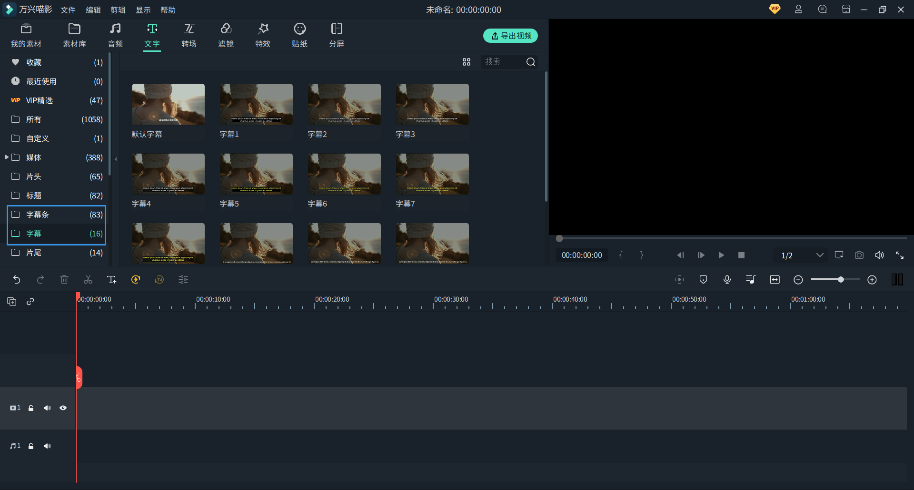Switch thumbnails to grid view icon
914x490 pixels.
tap(467, 62)
